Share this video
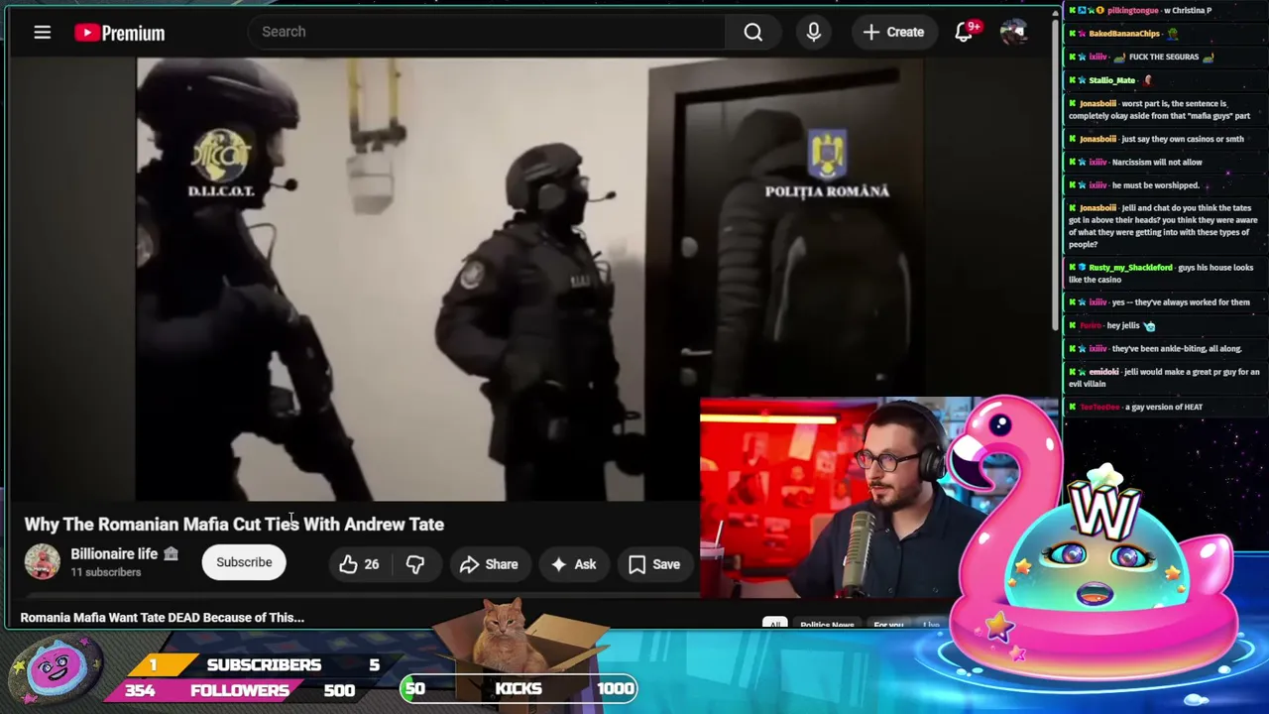 pyautogui.click(x=489, y=564)
